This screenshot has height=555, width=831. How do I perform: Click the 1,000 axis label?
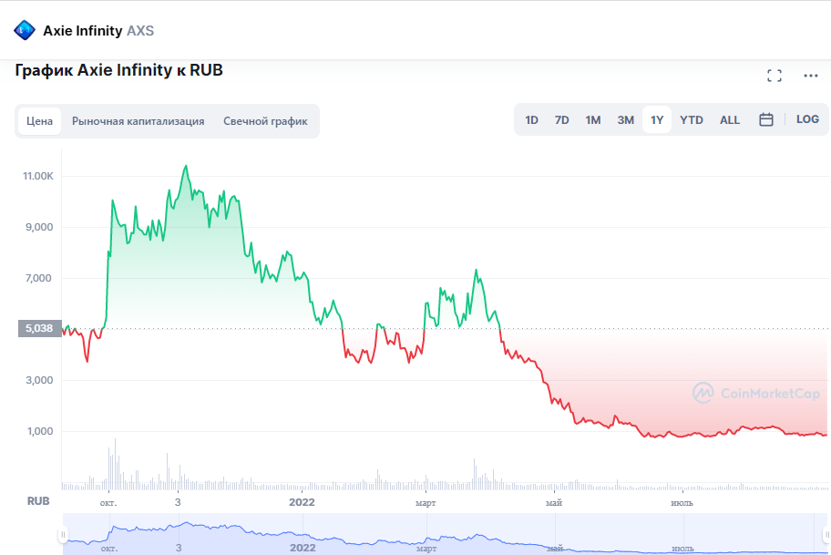(40, 431)
